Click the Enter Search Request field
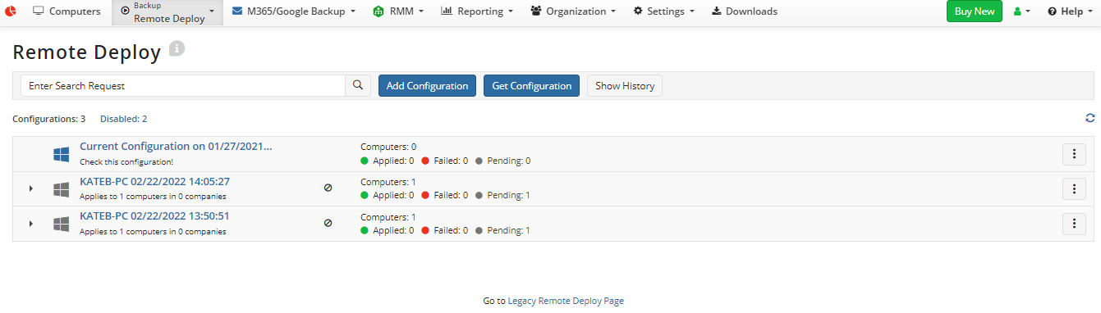Screen dimensions: 1101x313 pos(182,85)
